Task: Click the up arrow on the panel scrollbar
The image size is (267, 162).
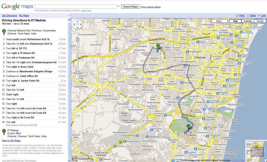Action: pos(69,20)
